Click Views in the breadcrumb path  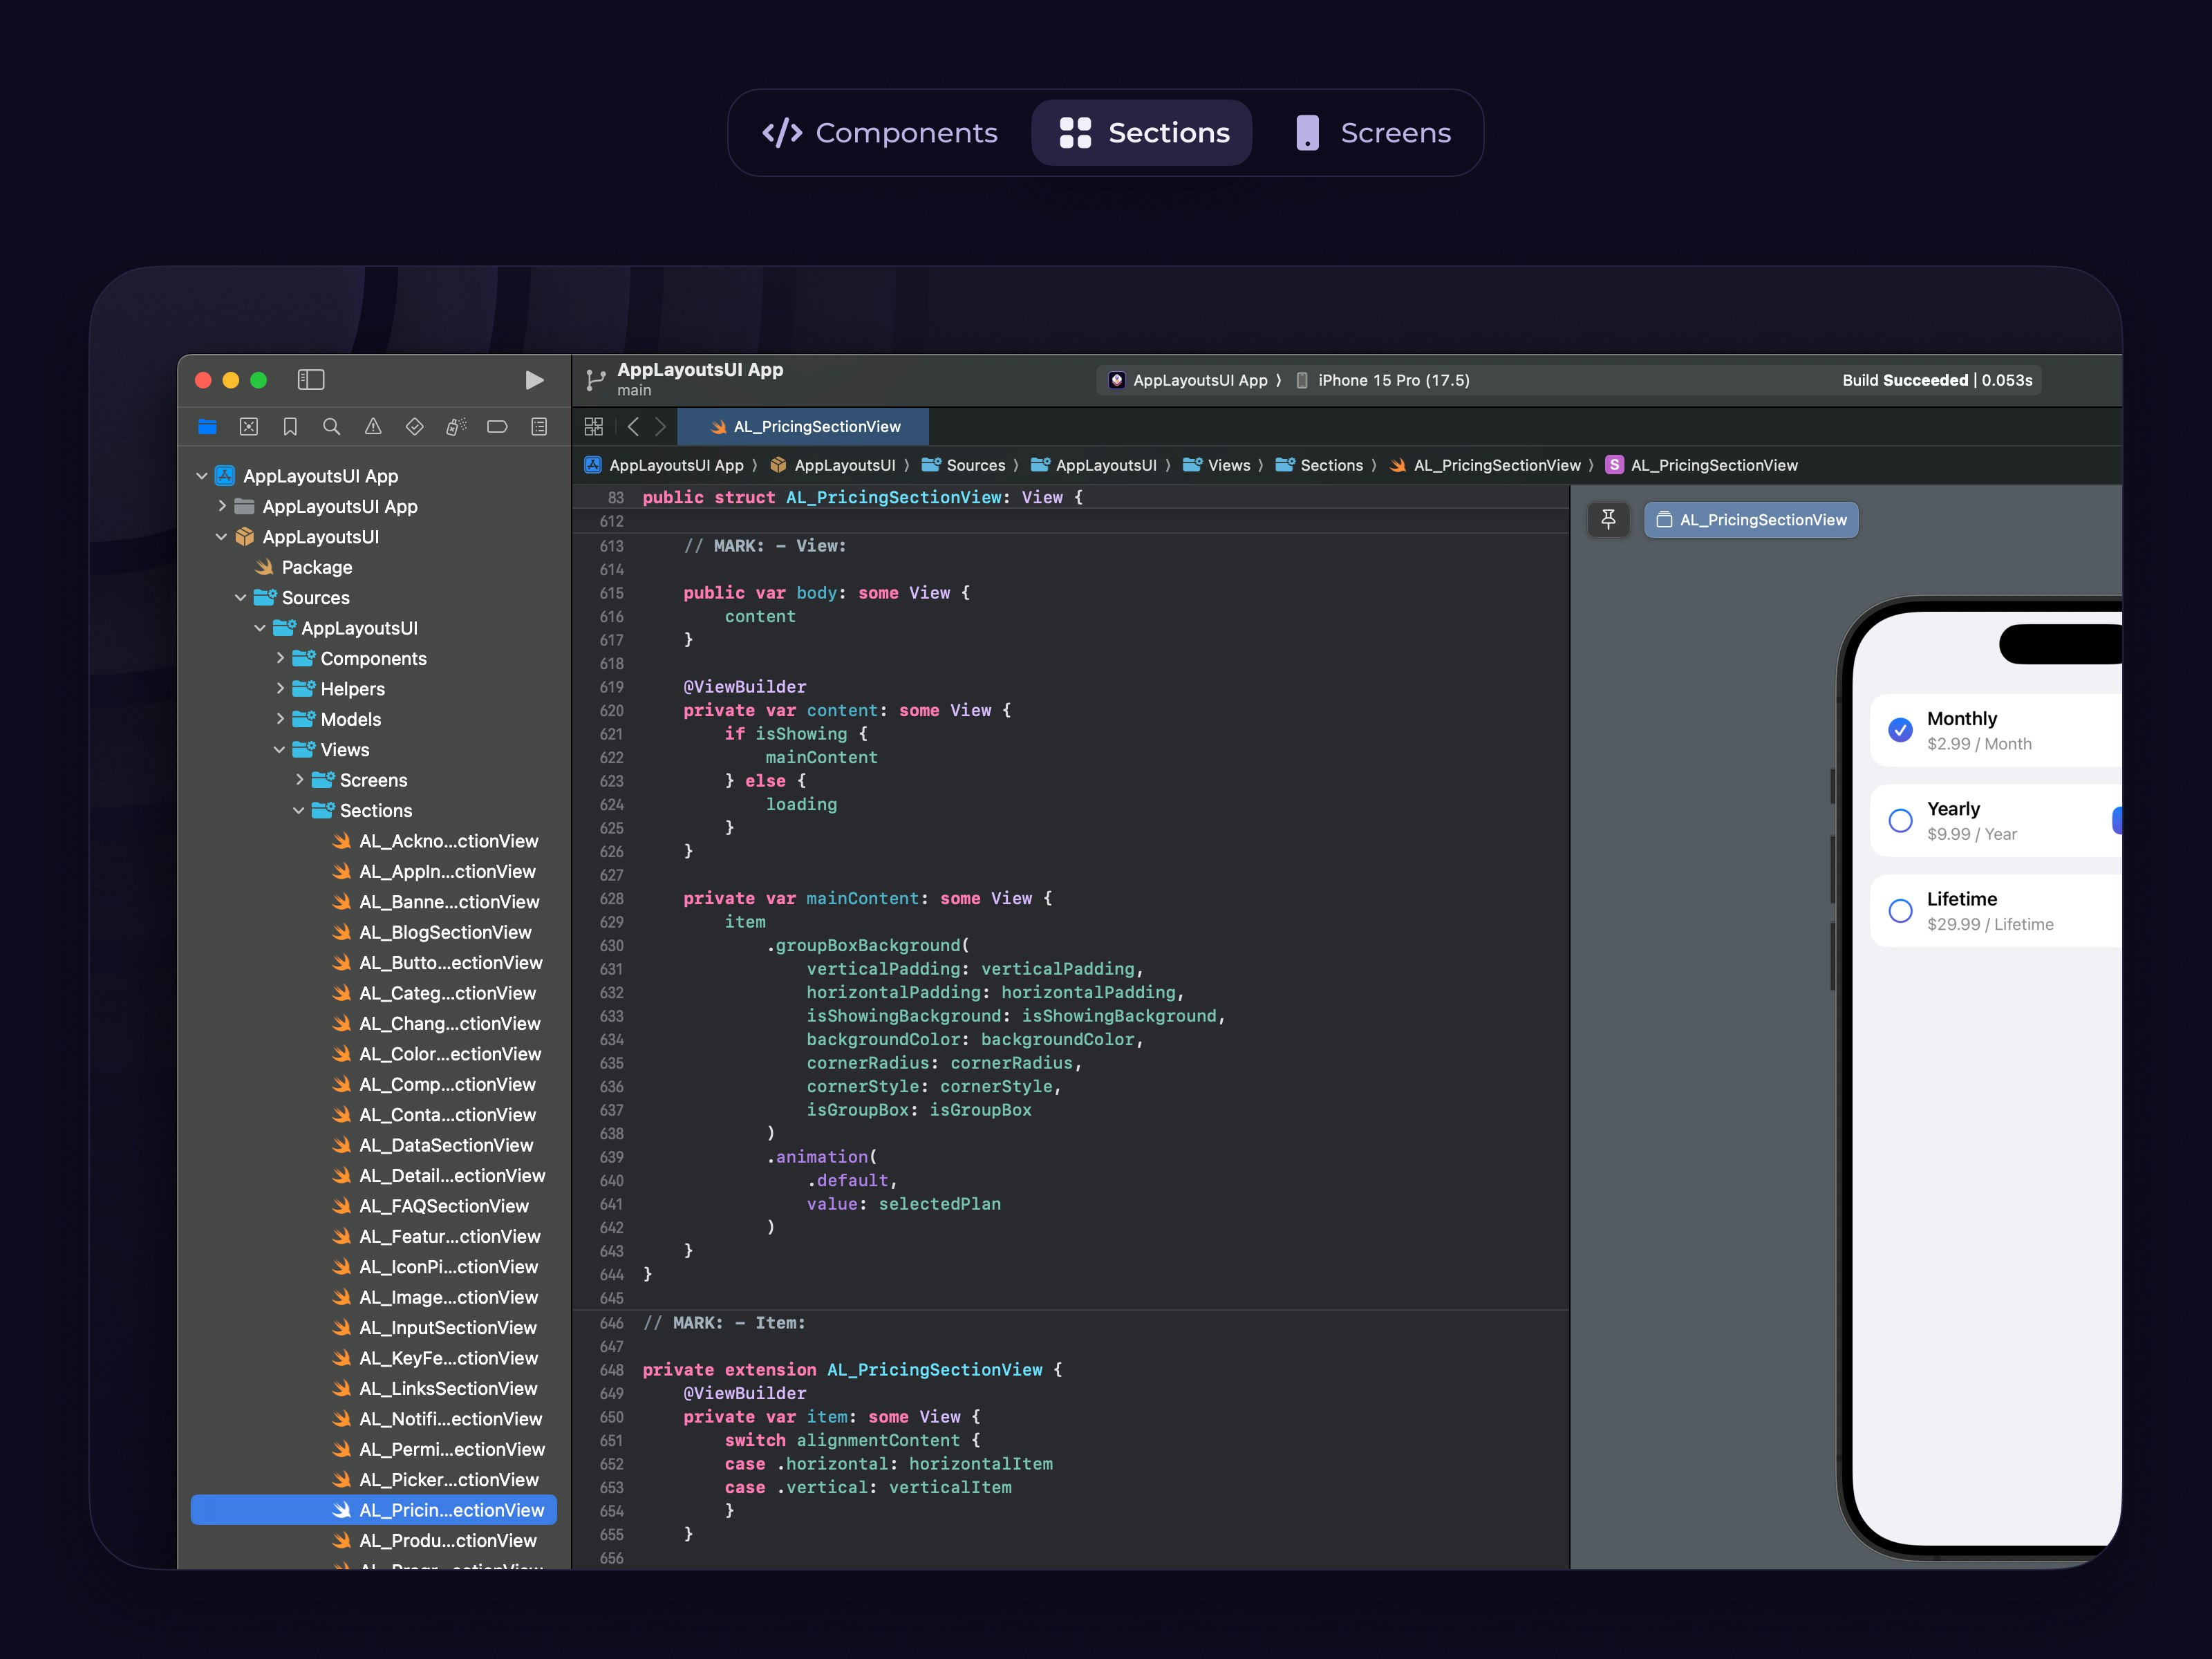pos(1216,465)
